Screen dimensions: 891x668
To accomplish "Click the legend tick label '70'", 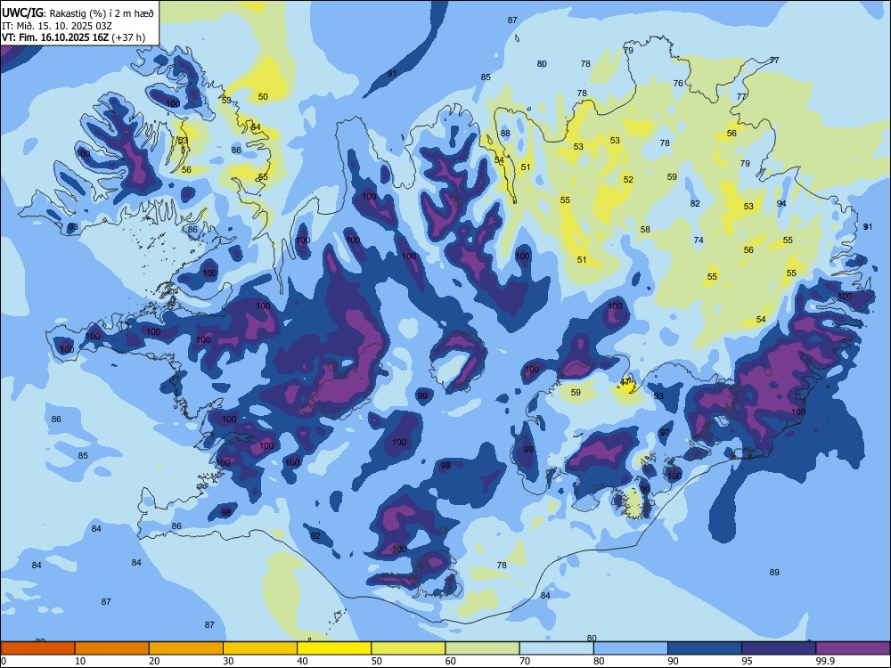I will 525,661.
